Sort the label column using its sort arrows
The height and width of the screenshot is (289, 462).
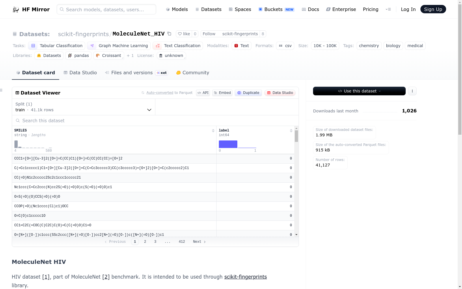click(291, 131)
